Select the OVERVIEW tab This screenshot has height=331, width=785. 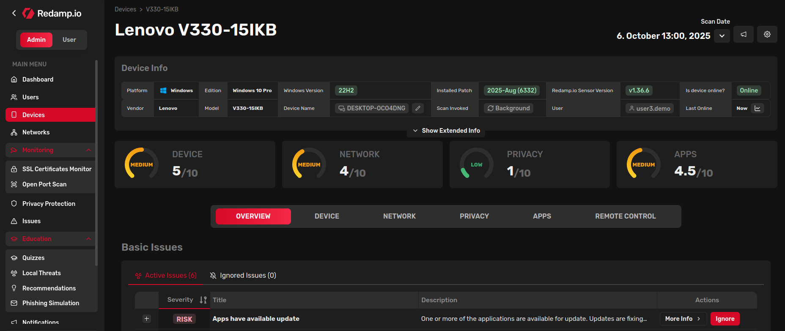click(253, 216)
